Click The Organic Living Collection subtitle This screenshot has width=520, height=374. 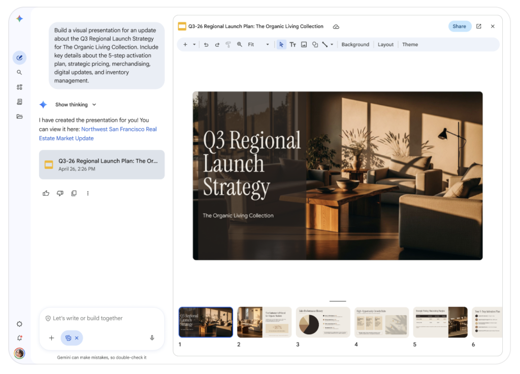click(238, 215)
